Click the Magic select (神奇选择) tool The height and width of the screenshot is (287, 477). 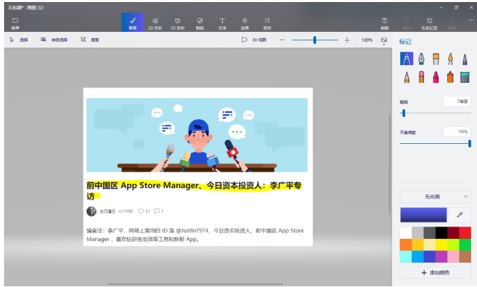coord(54,40)
